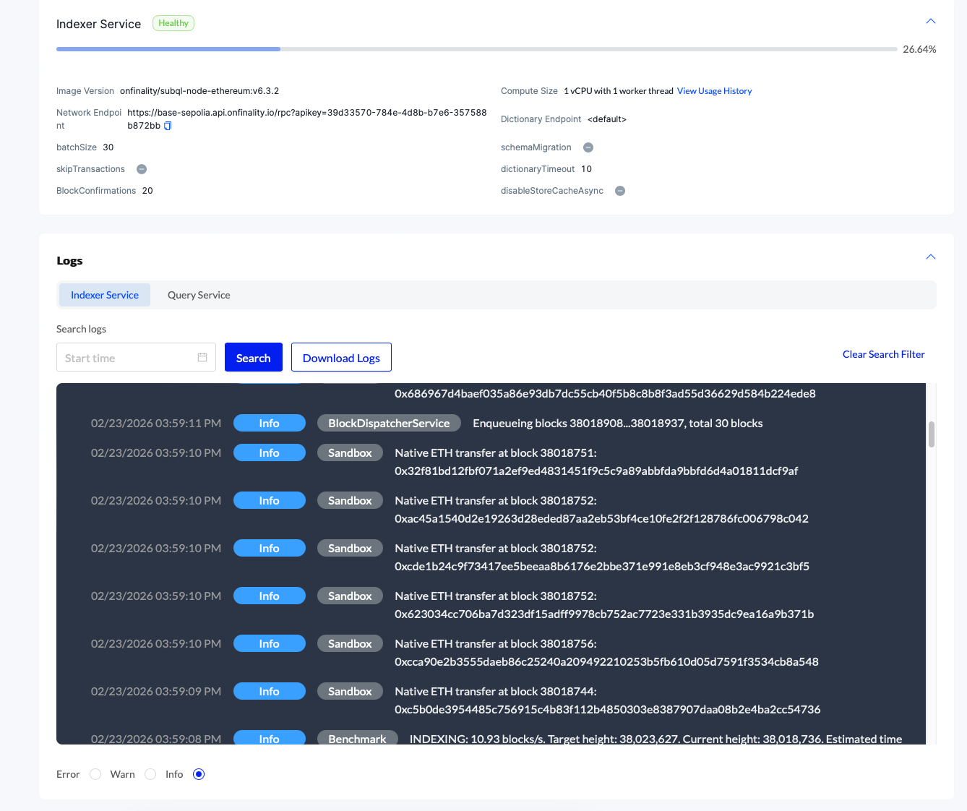The image size is (967, 811).
Task: Click the schemaMigration minus icon
Action: [588, 147]
